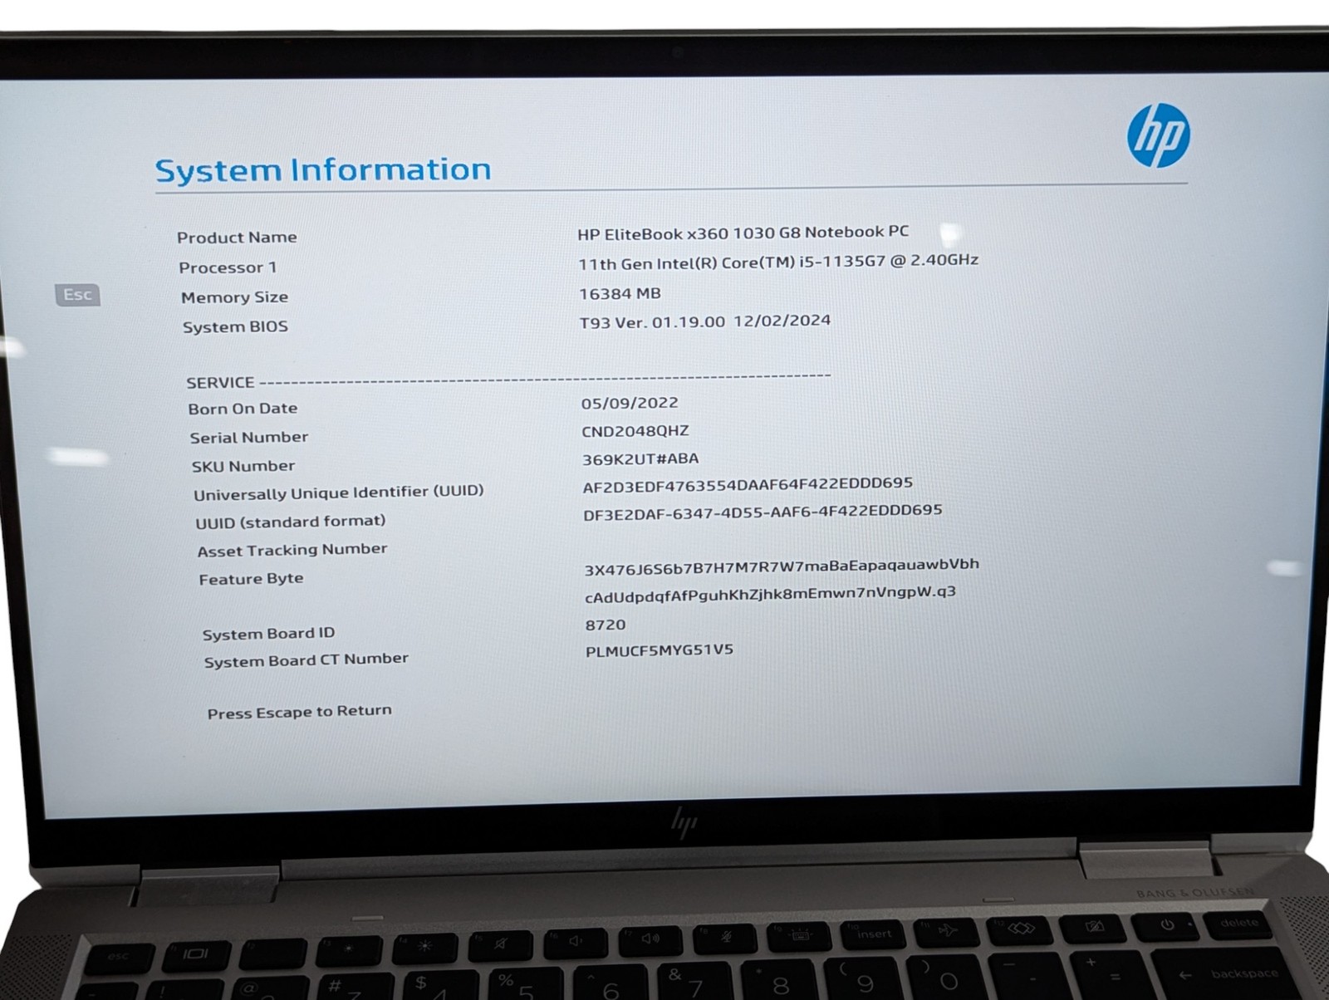Select the Asset Tracking Number label
Image resolution: width=1329 pixels, height=1000 pixels.
click(x=292, y=550)
